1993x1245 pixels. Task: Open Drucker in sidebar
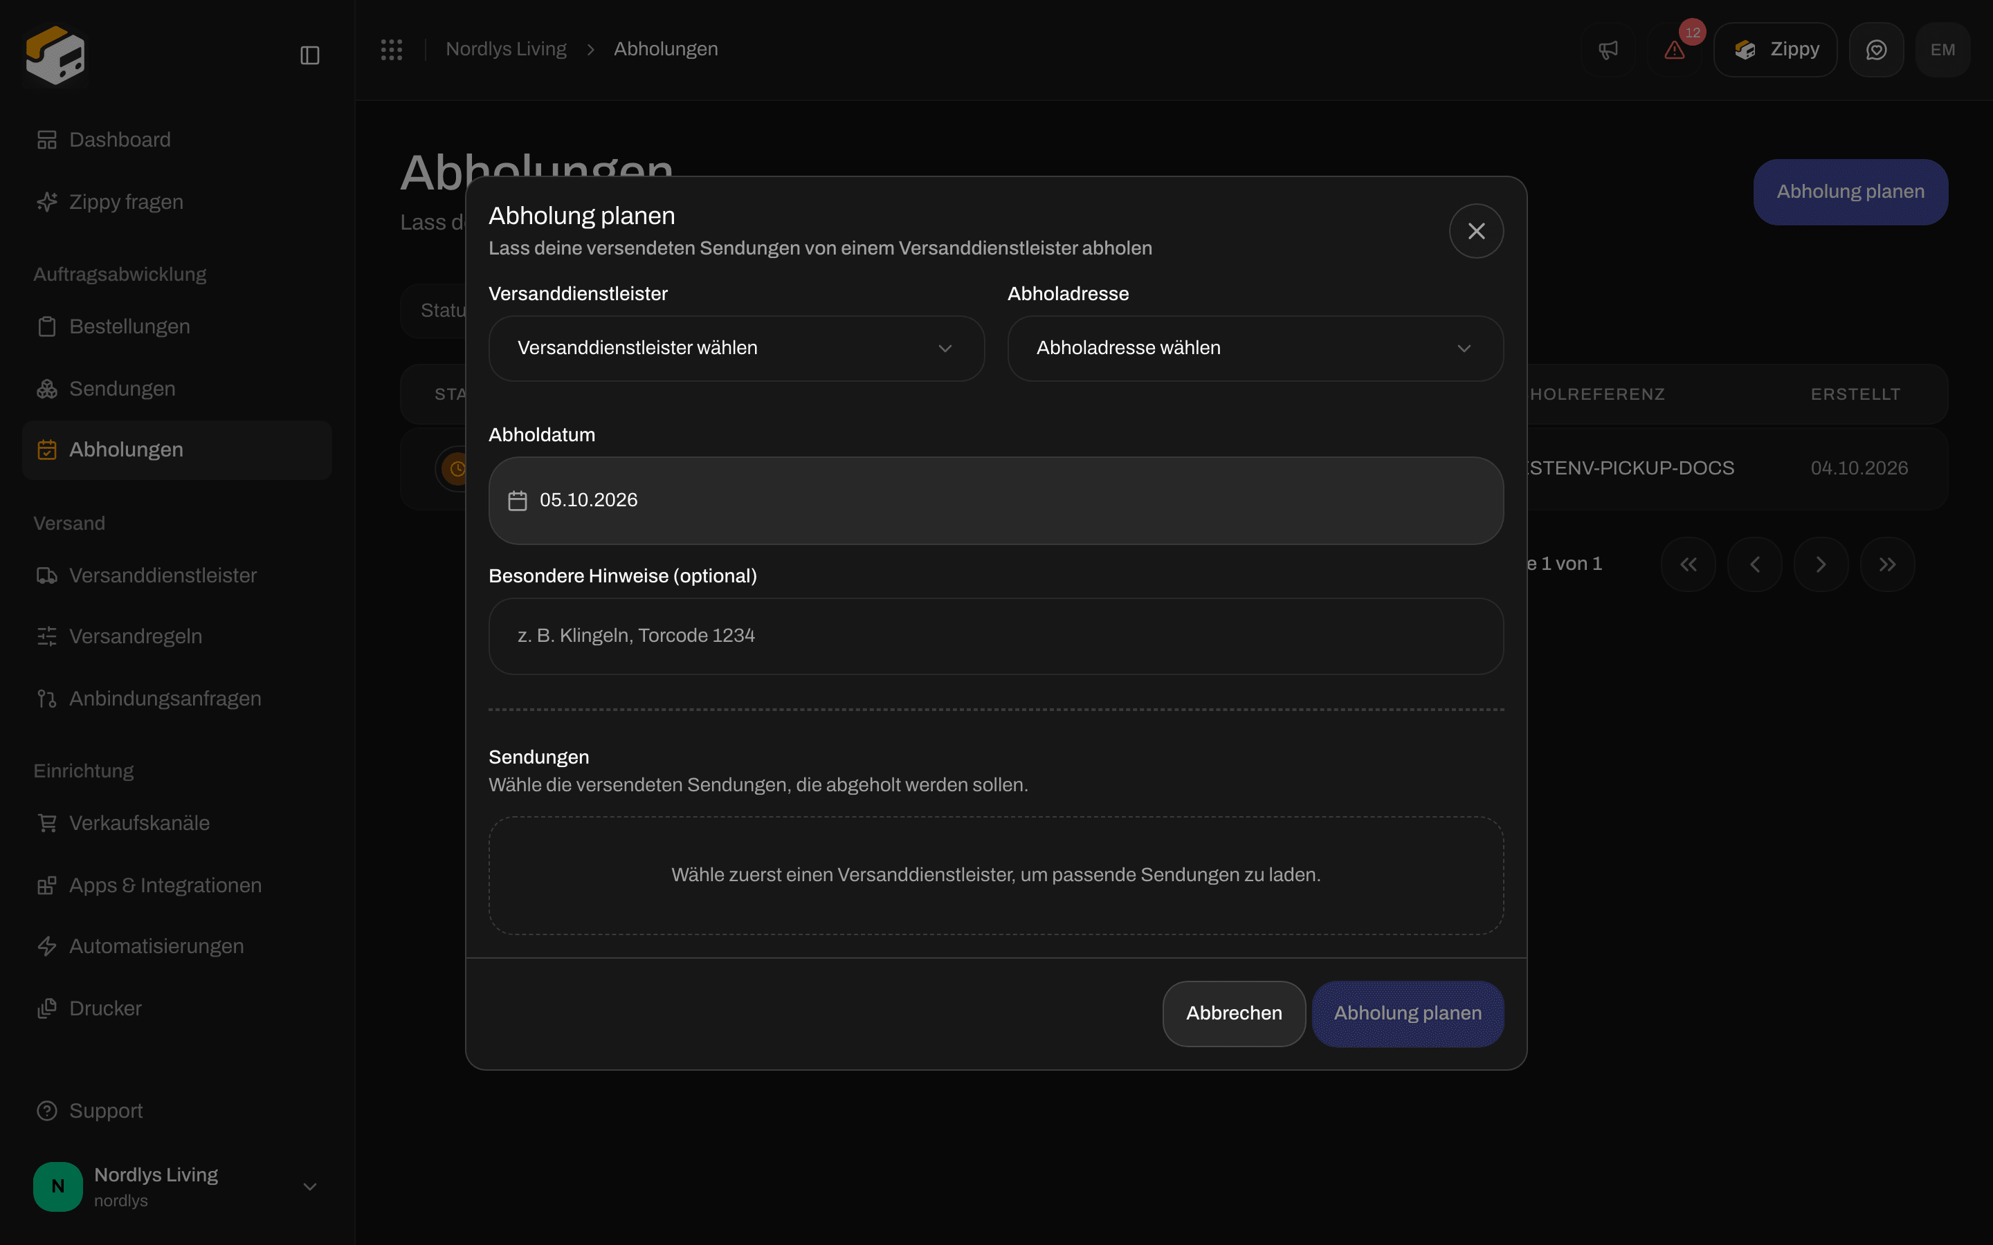[177, 1008]
